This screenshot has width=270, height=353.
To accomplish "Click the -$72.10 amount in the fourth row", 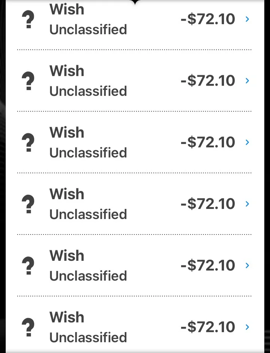I will click(x=208, y=204).
